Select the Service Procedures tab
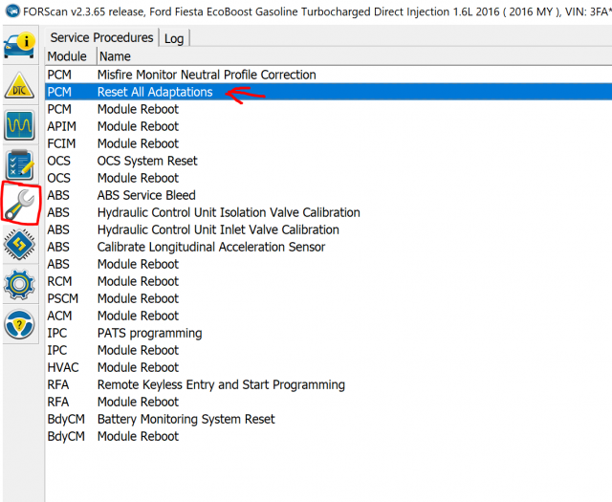 point(101,37)
